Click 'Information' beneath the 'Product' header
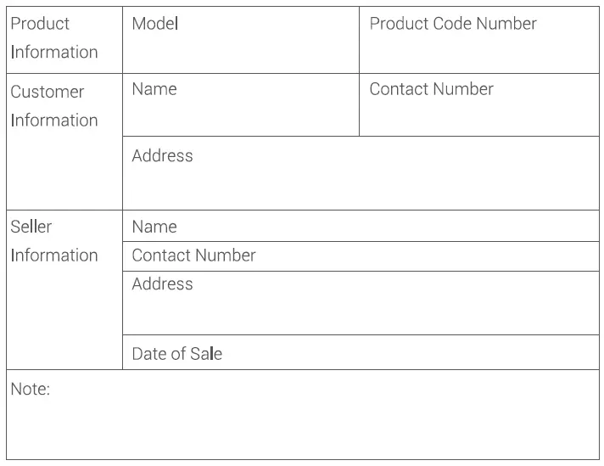The image size is (604, 466). tap(54, 53)
